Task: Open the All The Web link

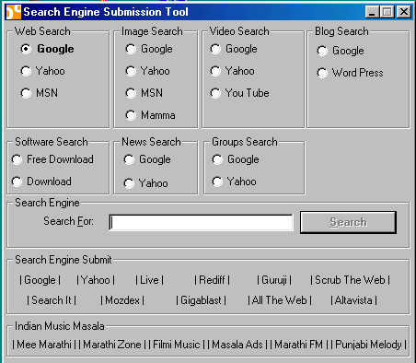Action: [280, 300]
